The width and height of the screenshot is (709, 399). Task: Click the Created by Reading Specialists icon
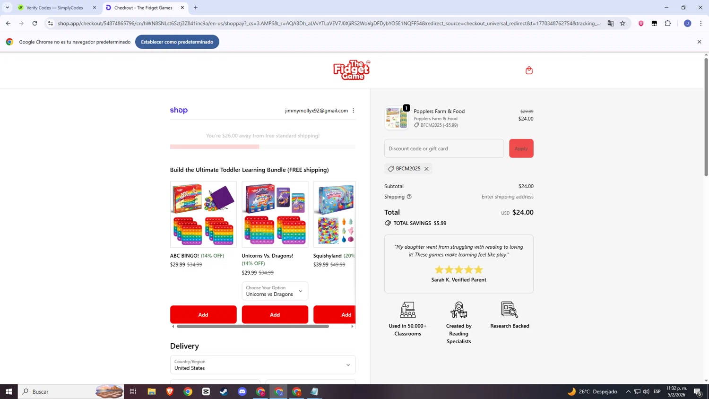[x=458, y=310]
